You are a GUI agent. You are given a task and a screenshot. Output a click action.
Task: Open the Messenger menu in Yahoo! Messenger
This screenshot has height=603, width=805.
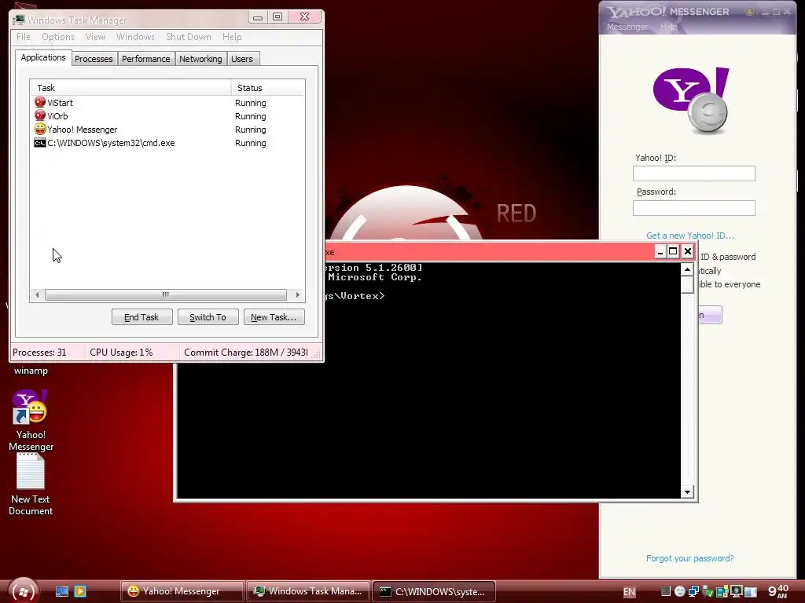627,27
